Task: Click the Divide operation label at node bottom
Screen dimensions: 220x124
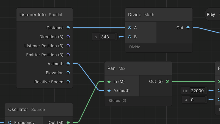Action: [134, 47]
